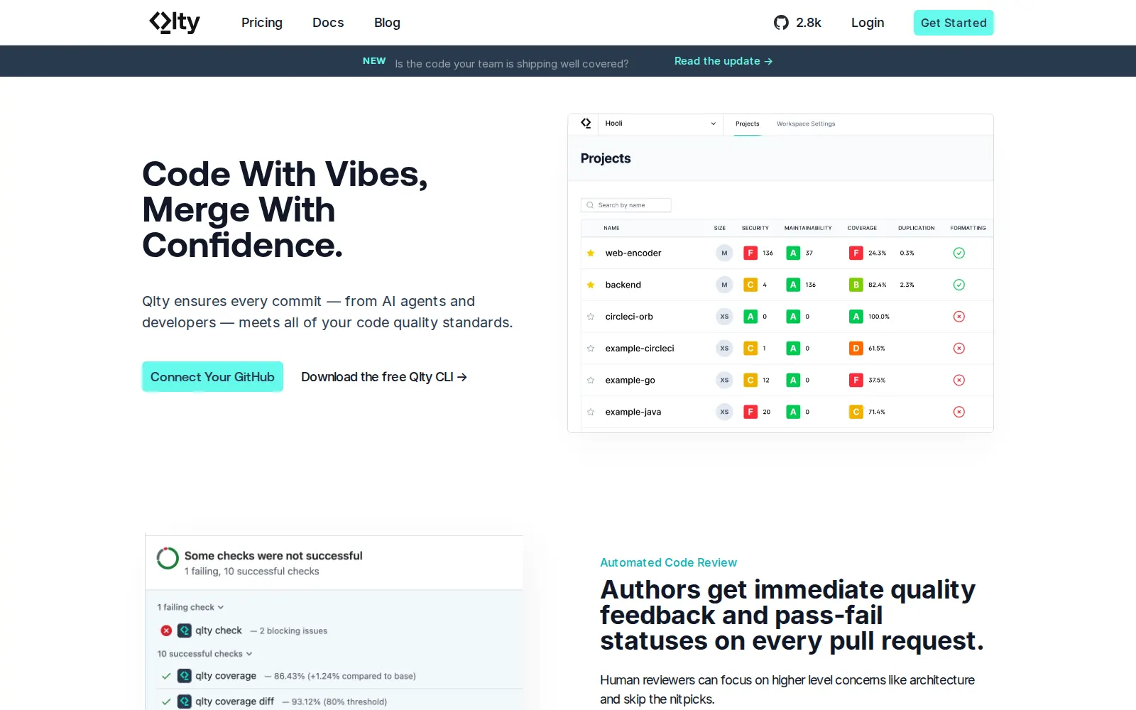Click the F security grade badge for web-encoder
1136x710 pixels.
750,253
